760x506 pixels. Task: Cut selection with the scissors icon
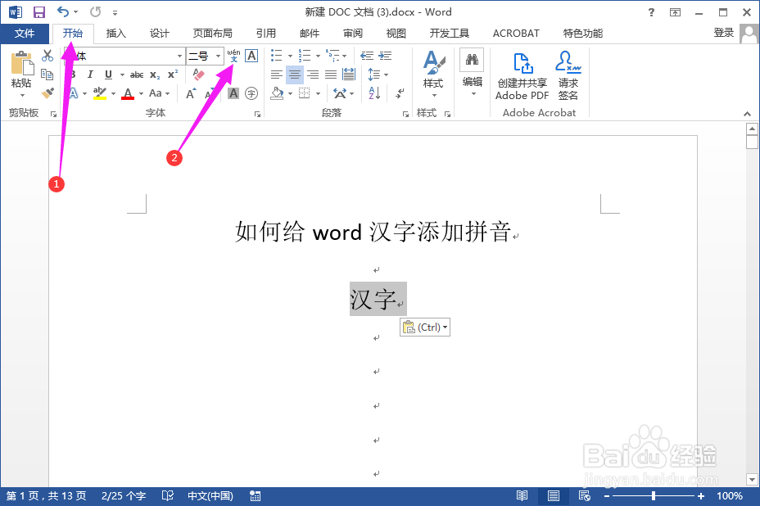[47, 55]
